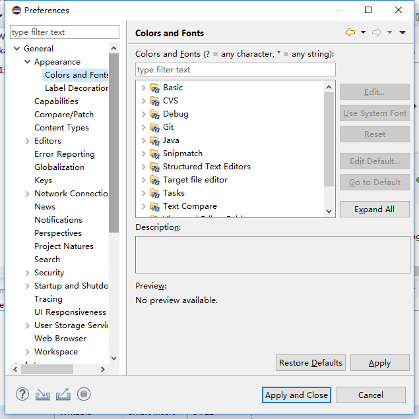Go back with the yellow arrow
The image size is (419, 419).
[350, 32]
